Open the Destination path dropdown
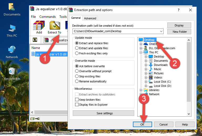Viewport: 202px width, 136px height. coord(161,31)
